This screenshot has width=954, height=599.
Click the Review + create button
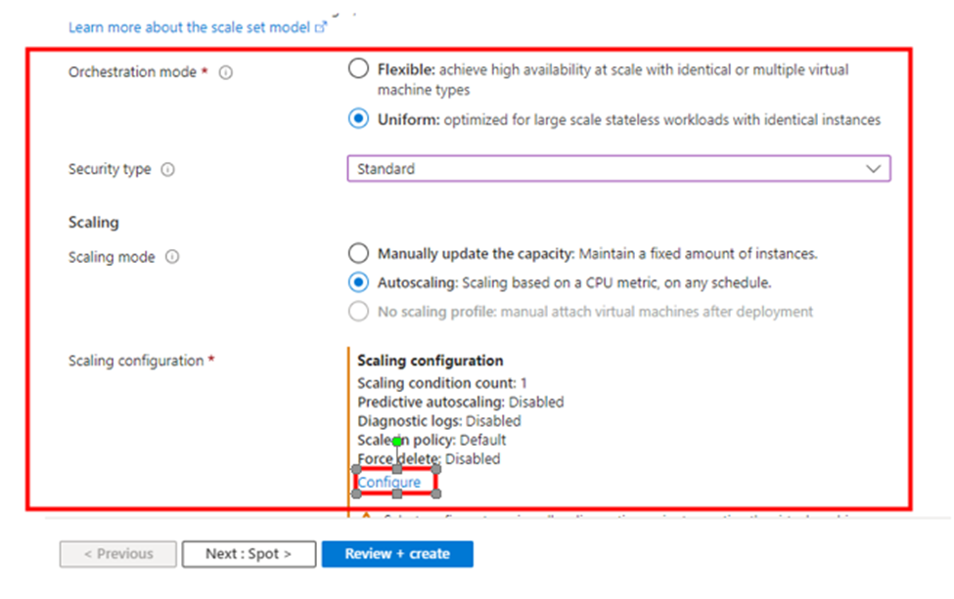click(397, 554)
